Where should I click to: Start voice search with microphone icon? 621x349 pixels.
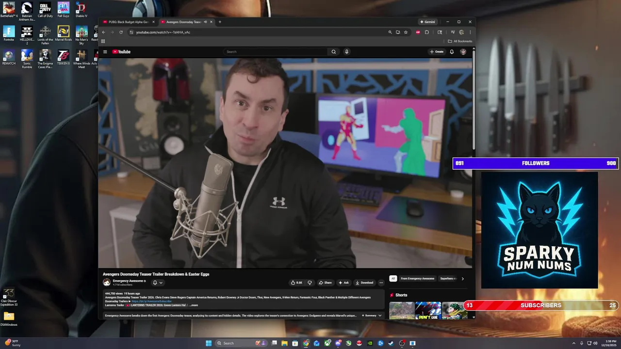coord(346,52)
